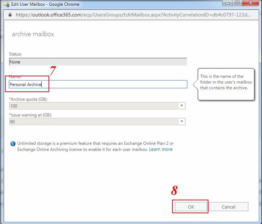Maximize the Edit User Mailbox window
The image size is (262, 224).
point(237,3)
